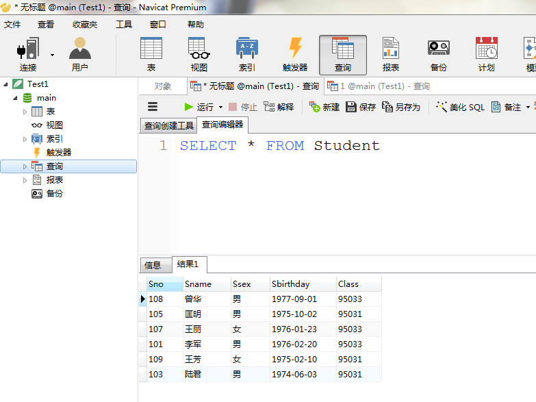Switch to the 结果1 tab
The height and width of the screenshot is (402, 536).
189,264
